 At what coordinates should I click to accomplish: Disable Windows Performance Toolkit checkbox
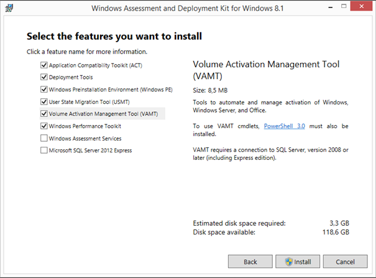(44, 126)
